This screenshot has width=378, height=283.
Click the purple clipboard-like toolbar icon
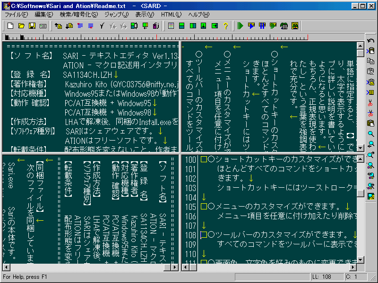click(x=156, y=26)
